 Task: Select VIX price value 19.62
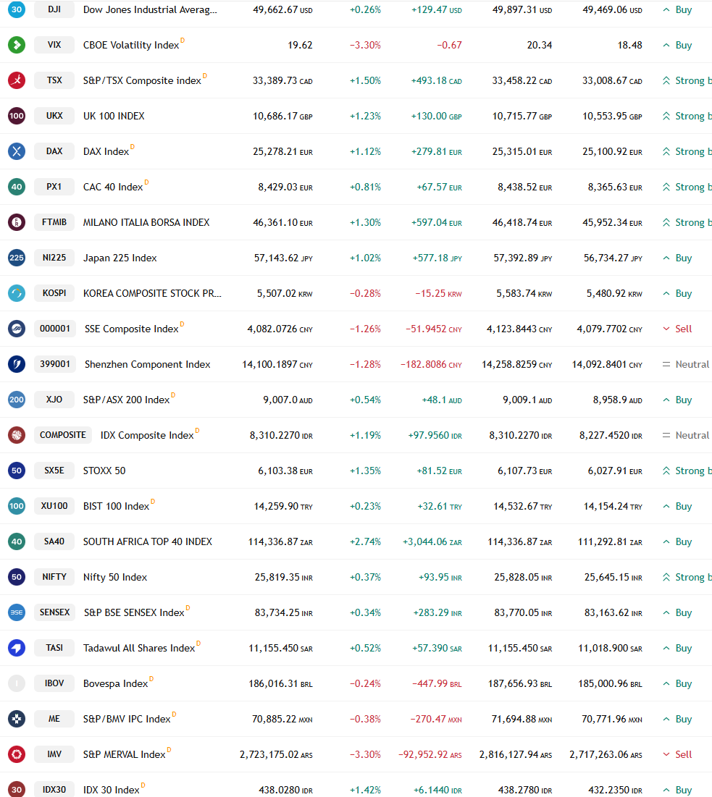point(300,45)
